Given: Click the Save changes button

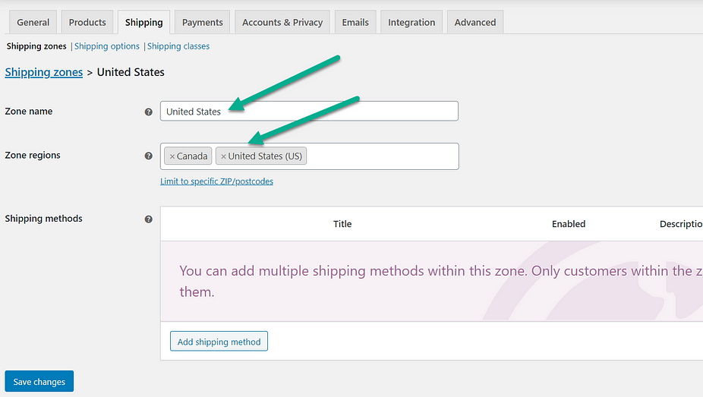Looking at the screenshot, I should tap(39, 382).
